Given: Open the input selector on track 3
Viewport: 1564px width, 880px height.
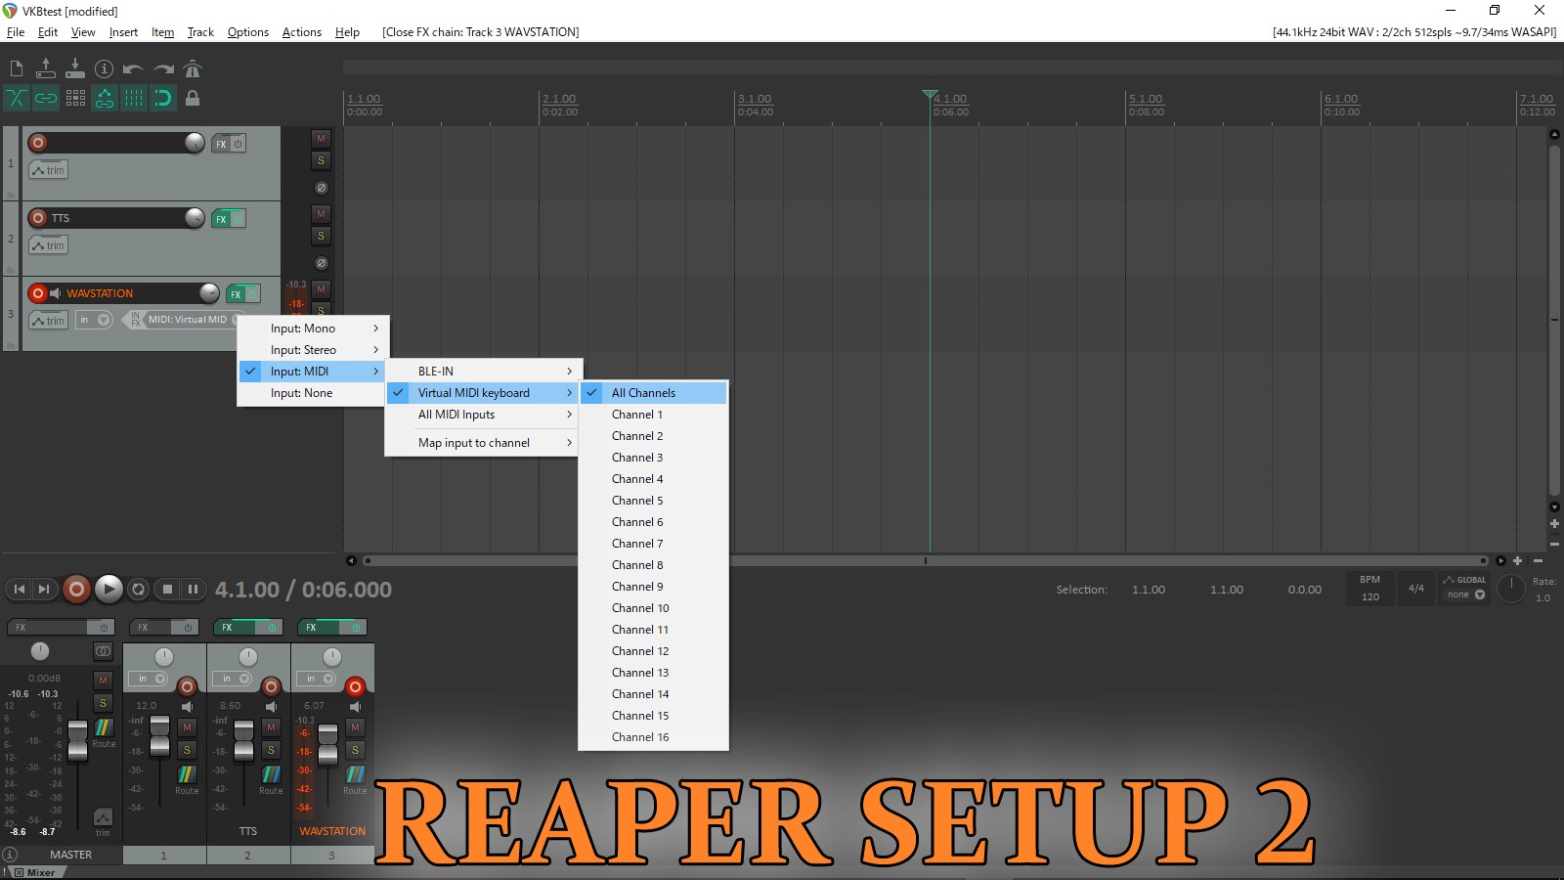Looking at the screenshot, I should [x=95, y=319].
